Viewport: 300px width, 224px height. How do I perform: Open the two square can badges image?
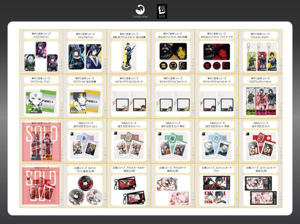click(85, 57)
